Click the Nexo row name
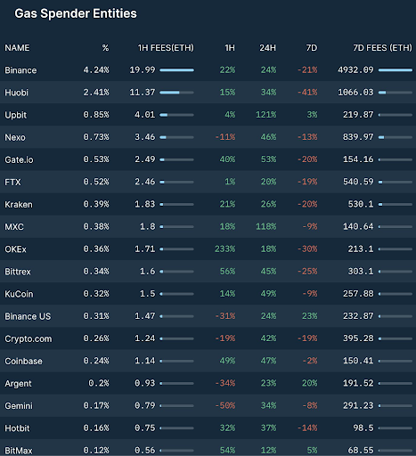 [15, 137]
